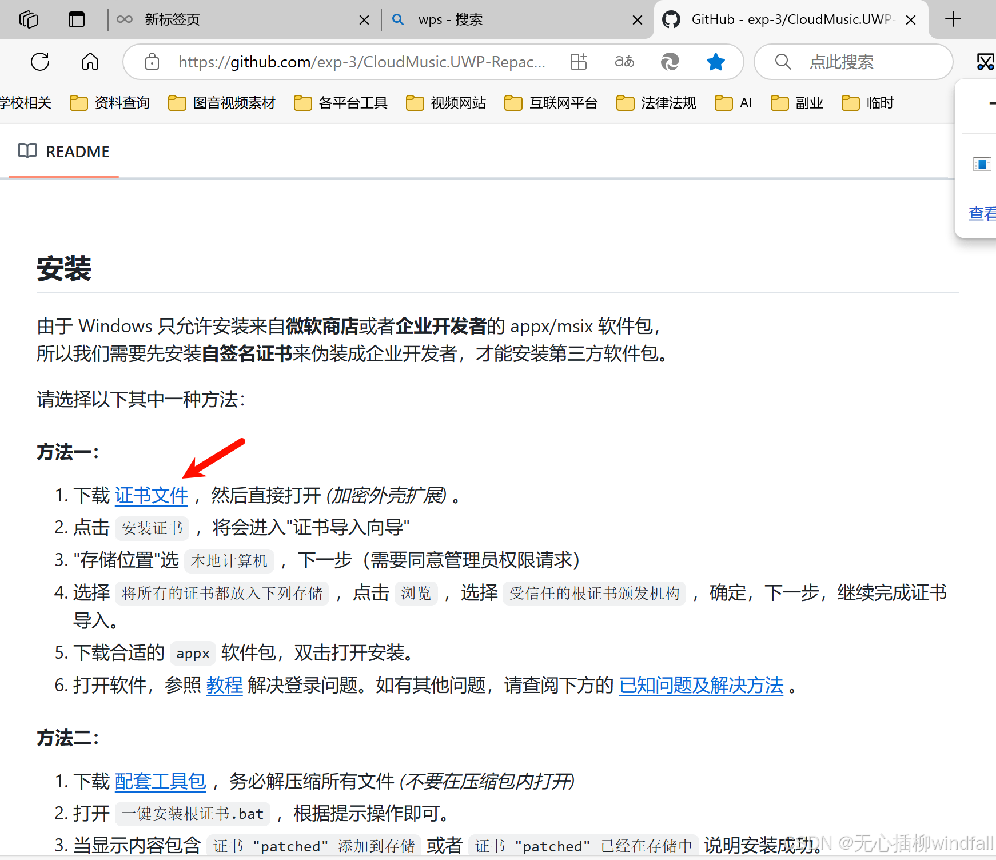Click the README book icon

pos(27,151)
